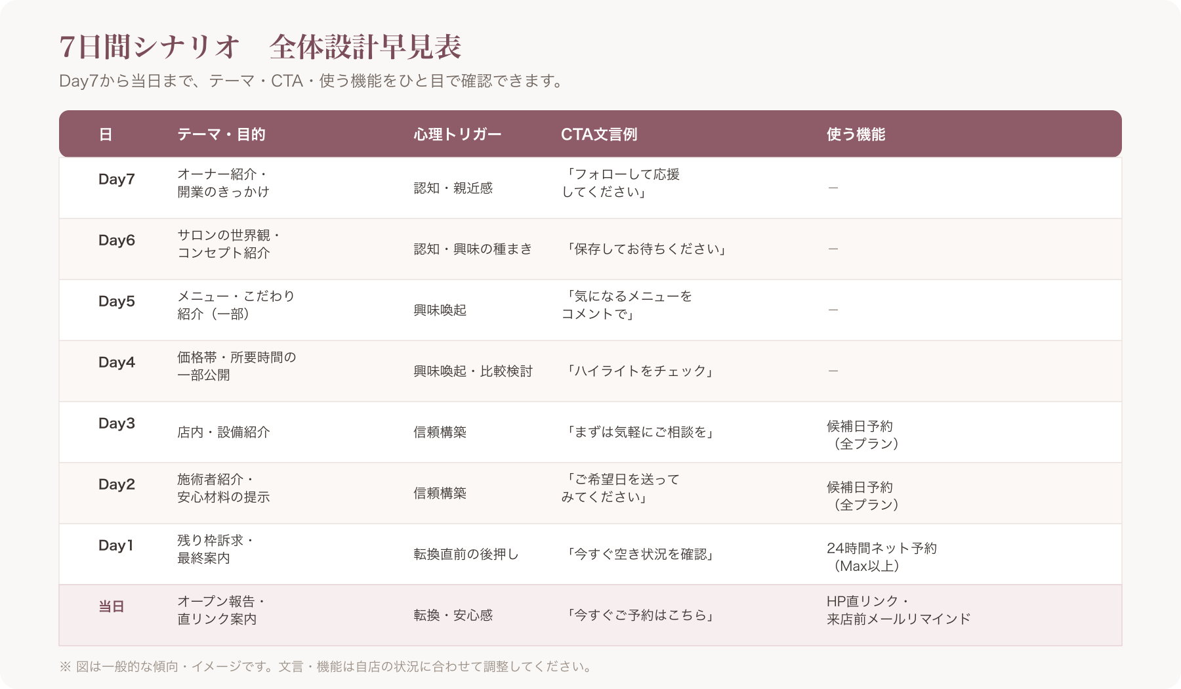Click the theme cell オーナー紹介・開業のきっかけ
Viewport: 1181px width, 689px height.
click(x=224, y=183)
